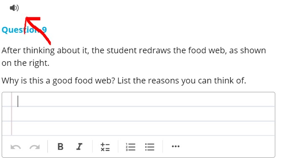This screenshot has width=282, height=164.
Task: Redo the last undone edit
Action: (x=35, y=147)
